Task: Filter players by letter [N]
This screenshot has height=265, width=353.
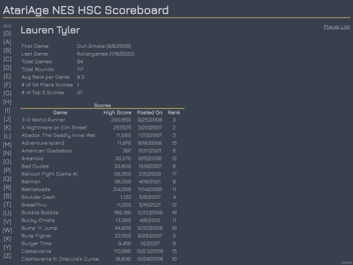Action: pos(7,153)
